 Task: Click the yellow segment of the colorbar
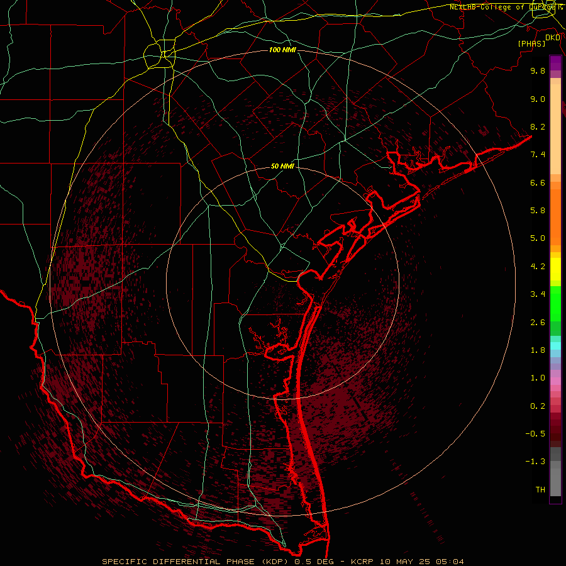[555, 269]
